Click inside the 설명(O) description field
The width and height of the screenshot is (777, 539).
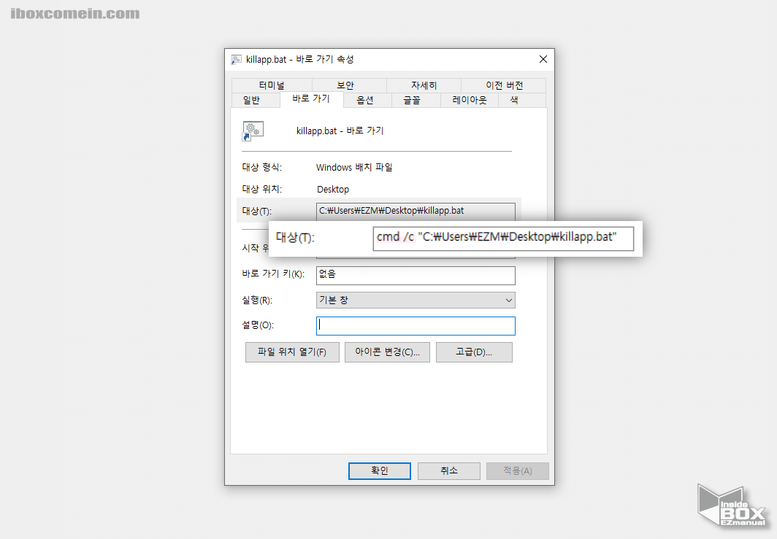(415, 325)
